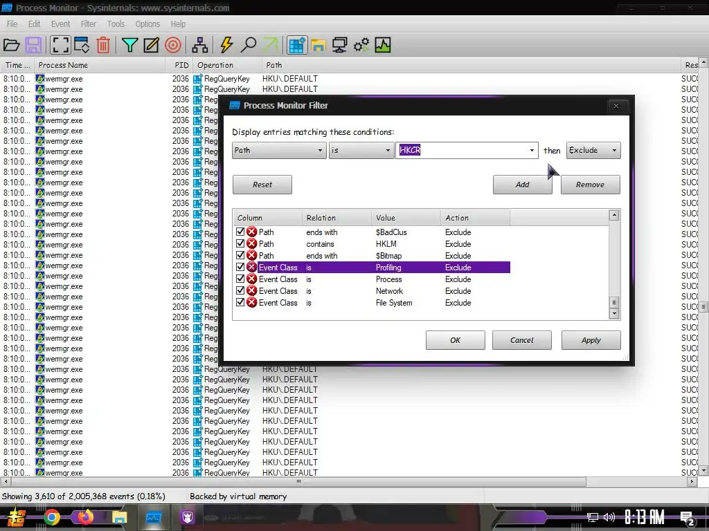Image resolution: width=709 pixels, height=531 pixels.
Task: Click filter list scrollbar down arrow
Action: (x=614, y=313)
